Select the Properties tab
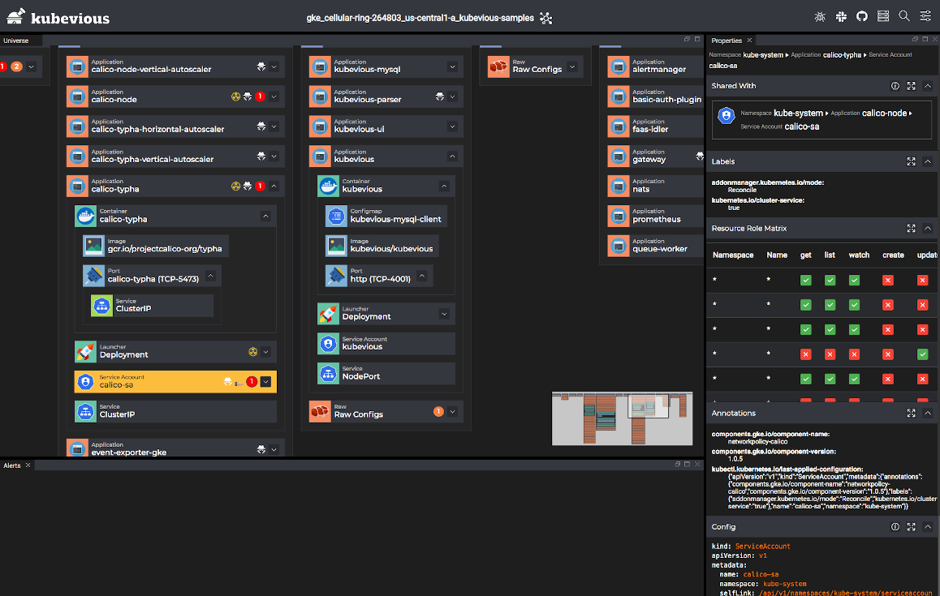The height and width of the screenshot is (596, 940). click(727, 41)
